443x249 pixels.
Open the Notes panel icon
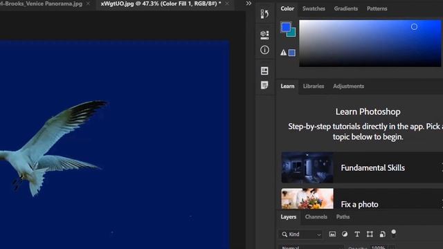(x=264, y=85)
